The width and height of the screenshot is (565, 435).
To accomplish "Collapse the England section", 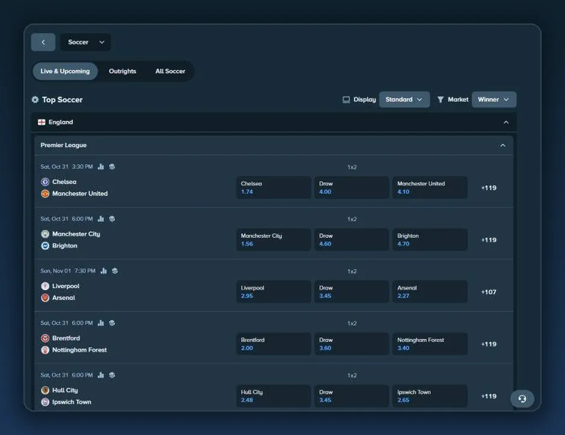I will (x=506, y=122).
